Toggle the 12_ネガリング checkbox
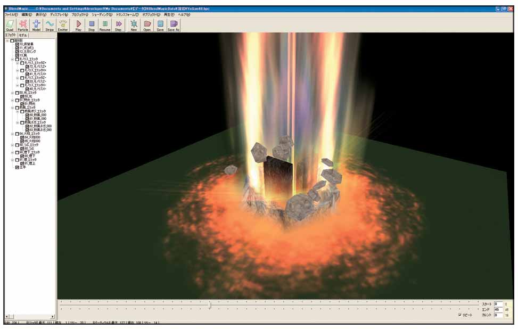The width and height of the screenshot is (518, 329). [x=17, y=52]
